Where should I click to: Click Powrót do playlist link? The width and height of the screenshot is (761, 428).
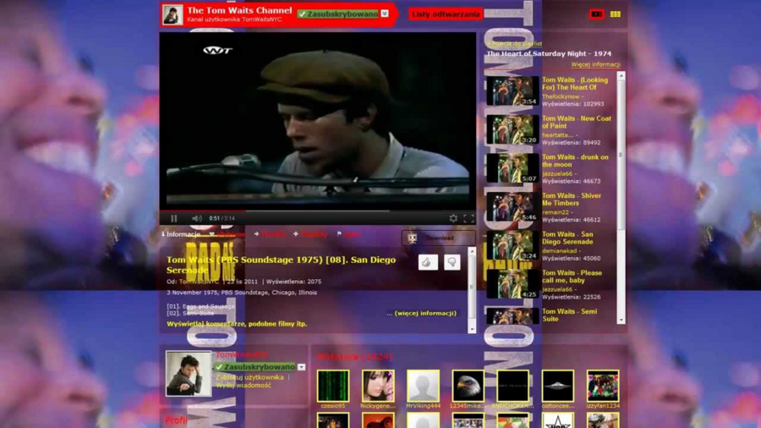pyautogui.click(x=515, y=44)
